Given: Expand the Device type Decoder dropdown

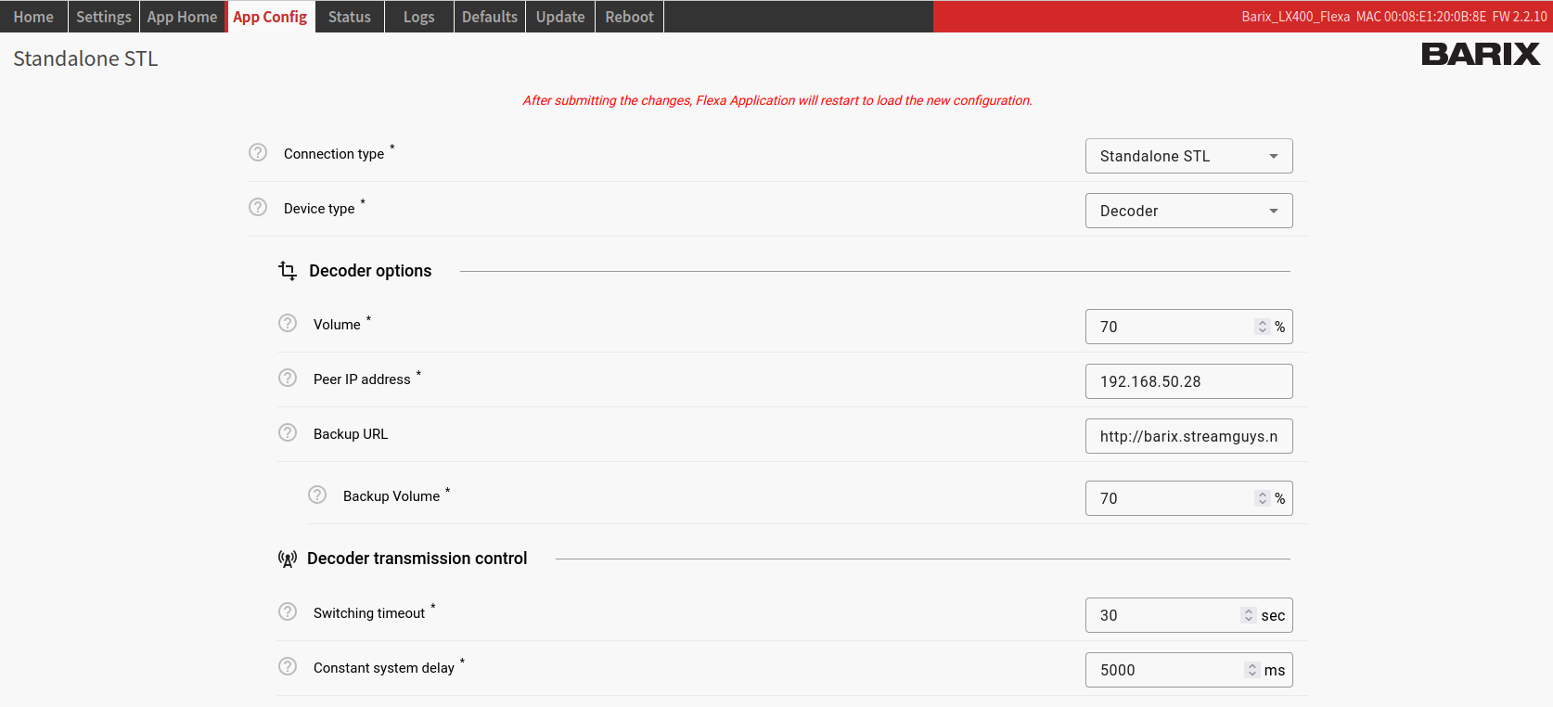Looking at the screenshot, I should [1188, 211].
